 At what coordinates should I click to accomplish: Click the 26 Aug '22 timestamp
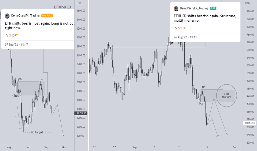tap(185, 37)
